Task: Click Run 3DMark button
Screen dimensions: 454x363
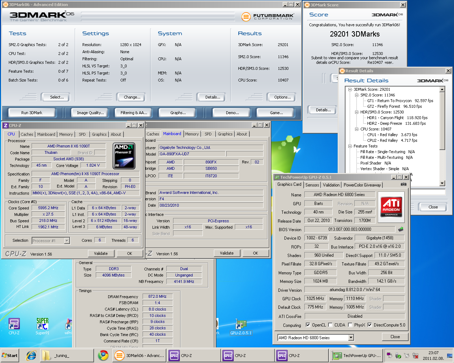Action: pos(32,113)
